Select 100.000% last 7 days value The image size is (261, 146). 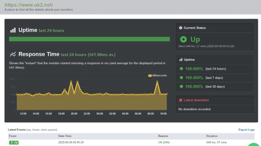point(194,78)
